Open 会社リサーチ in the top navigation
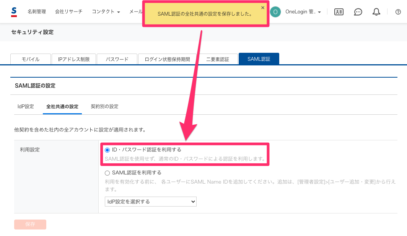Screen dimensions: 407x236 coord(69,12)
